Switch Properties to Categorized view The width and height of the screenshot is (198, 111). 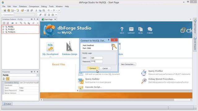(x=4, y=79)
